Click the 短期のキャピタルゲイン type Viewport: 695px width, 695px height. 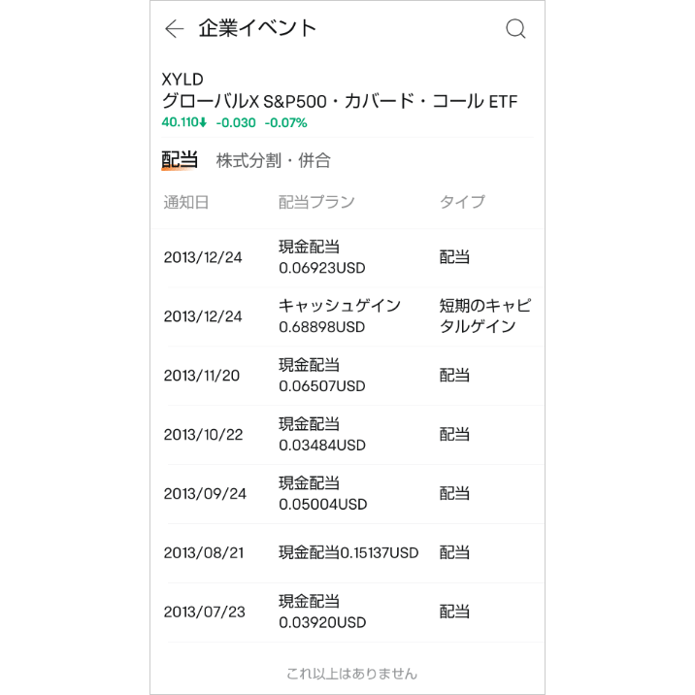(485, 316)
